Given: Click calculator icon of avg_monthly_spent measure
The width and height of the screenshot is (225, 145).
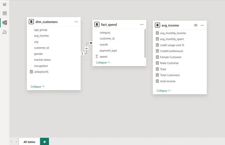Looking at the screenshot, I should [157, 39].
